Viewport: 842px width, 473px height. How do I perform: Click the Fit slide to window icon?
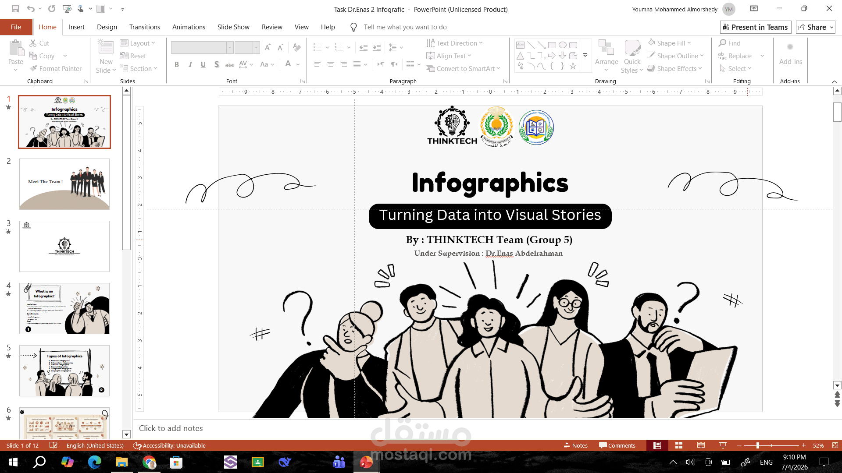(835, 445)
